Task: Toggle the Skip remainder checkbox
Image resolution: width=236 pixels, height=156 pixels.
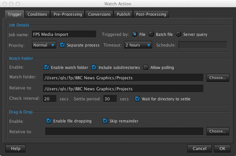Action: [x=105, y=121]
